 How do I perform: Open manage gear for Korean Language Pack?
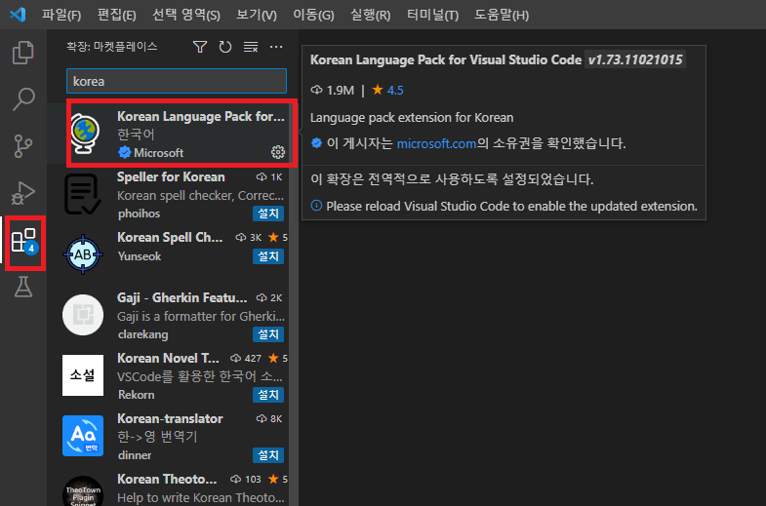tap(278, 152)
